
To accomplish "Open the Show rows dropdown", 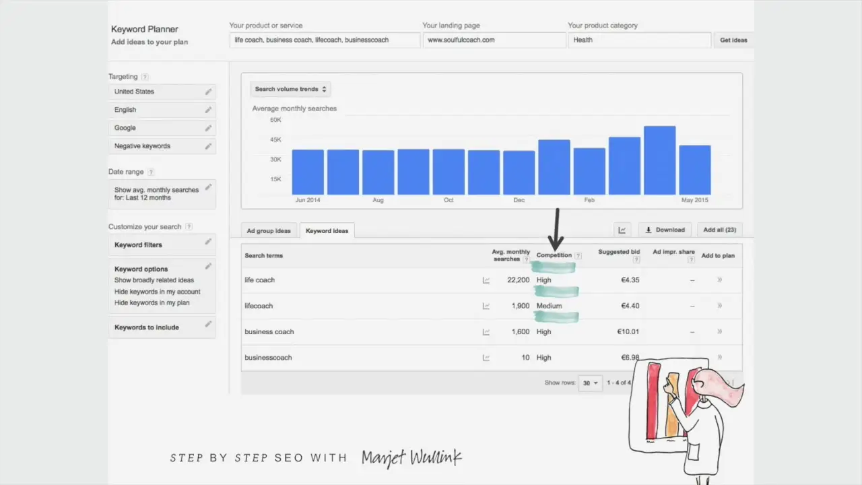I will pyautogui.click(x=591, y=383).
